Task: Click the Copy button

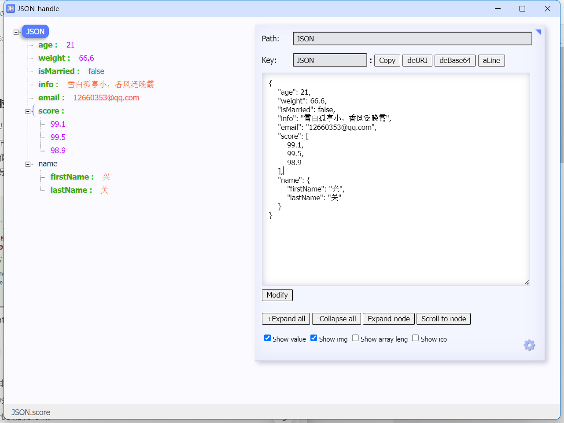Action: point(387,60)
